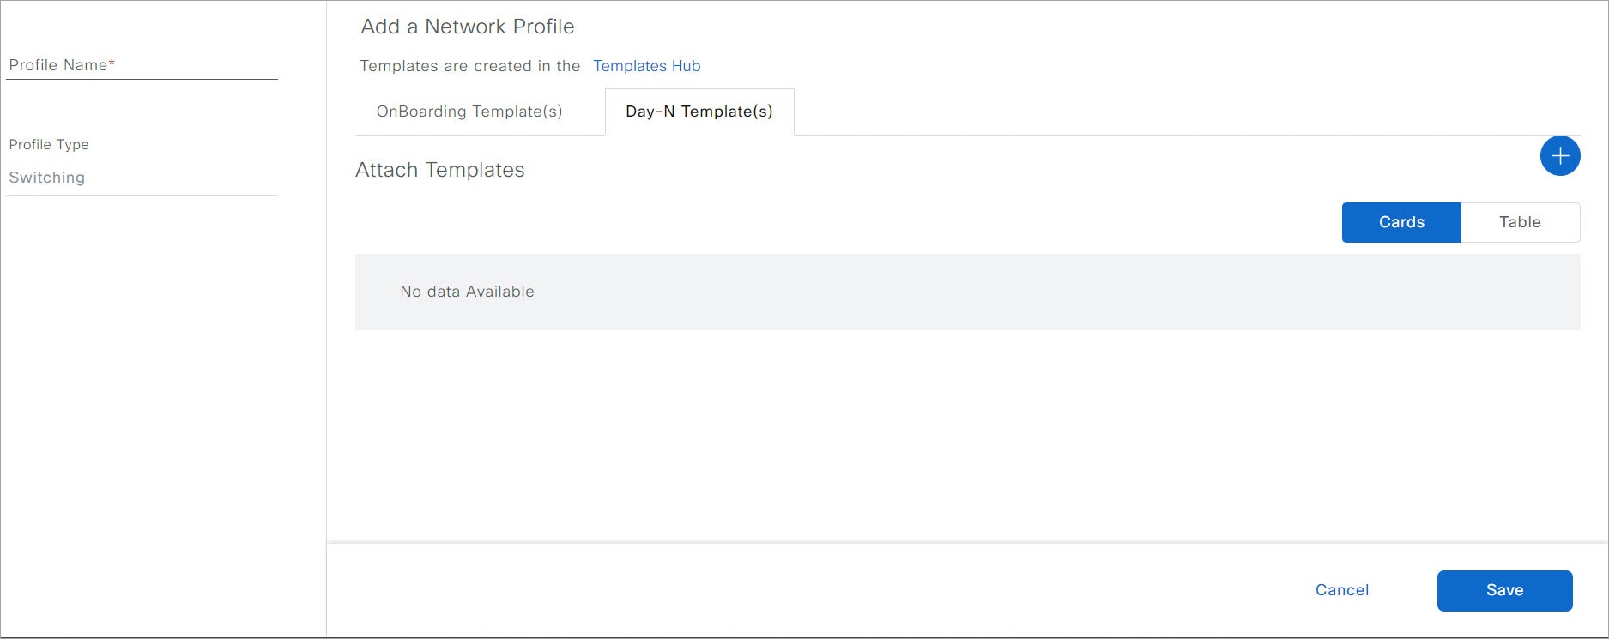The height and width of the screenshot is (639, 1609).
Task: Click the "Templates are created in the" text
Action: 469,66
